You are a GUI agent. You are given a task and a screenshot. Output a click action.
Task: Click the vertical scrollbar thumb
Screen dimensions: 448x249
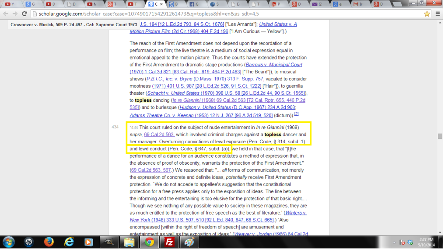point(440,136)
